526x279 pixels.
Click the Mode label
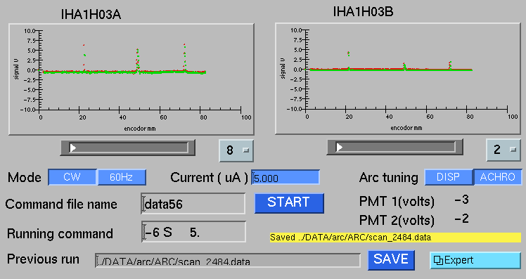[x=25, y=177]
